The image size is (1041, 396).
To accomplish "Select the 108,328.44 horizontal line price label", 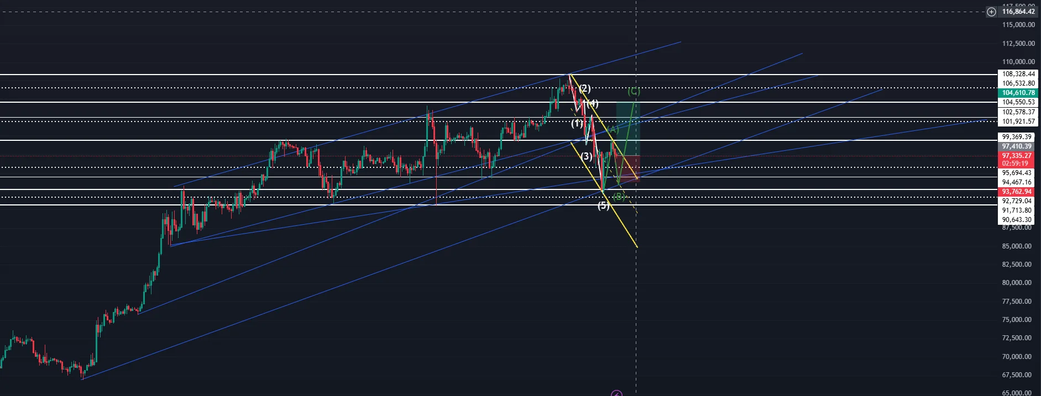I will point(1018,74).
